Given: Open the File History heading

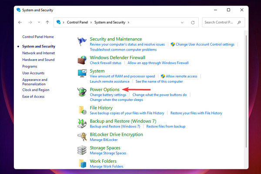Looking at the screenshot, I should [101, 108].
